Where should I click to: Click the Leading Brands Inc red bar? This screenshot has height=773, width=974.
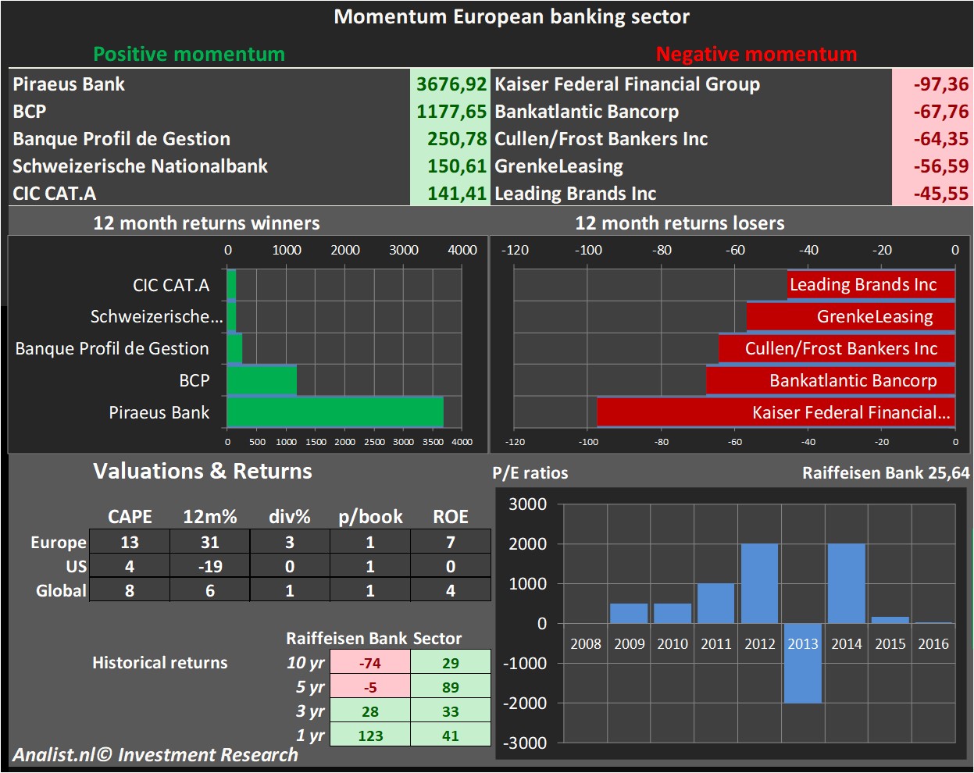(x=871, y=284)
